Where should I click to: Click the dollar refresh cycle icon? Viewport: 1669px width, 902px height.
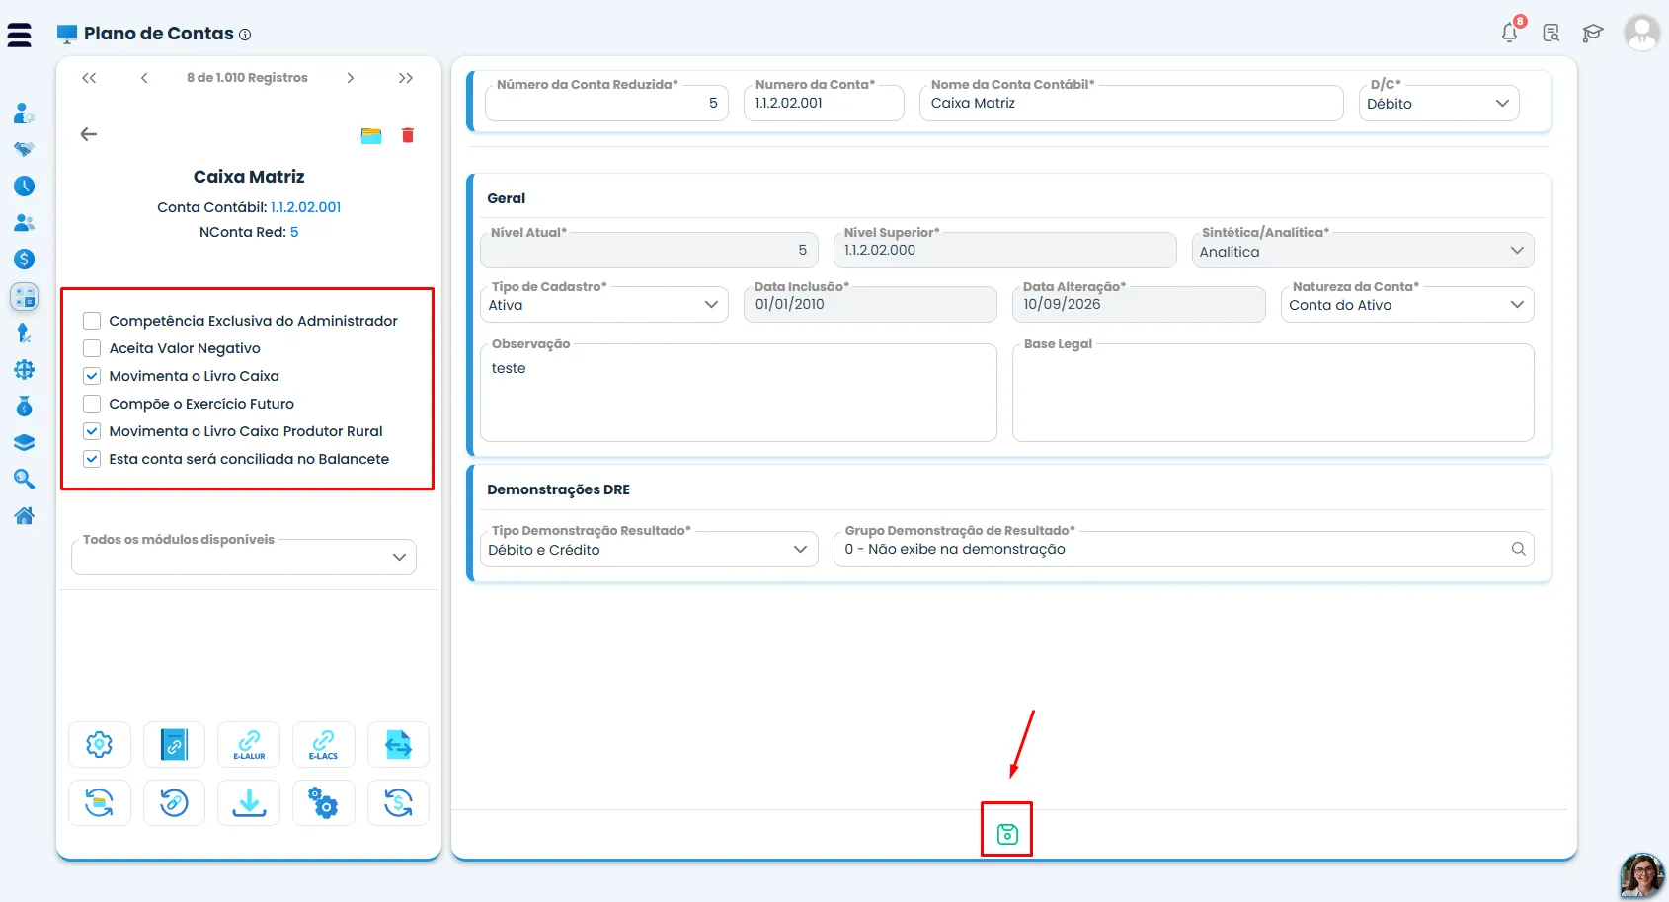coord(398,803)
